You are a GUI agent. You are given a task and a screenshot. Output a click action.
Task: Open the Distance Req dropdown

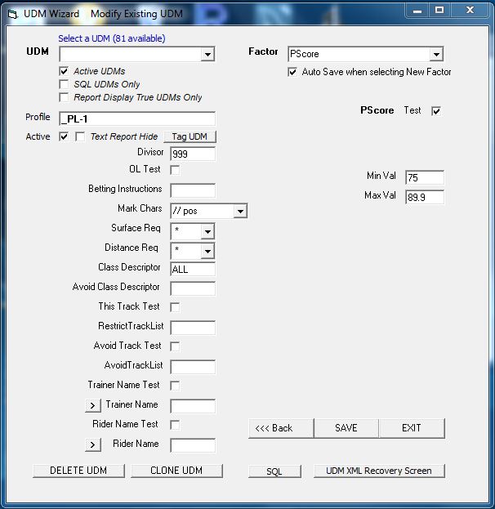207,251
